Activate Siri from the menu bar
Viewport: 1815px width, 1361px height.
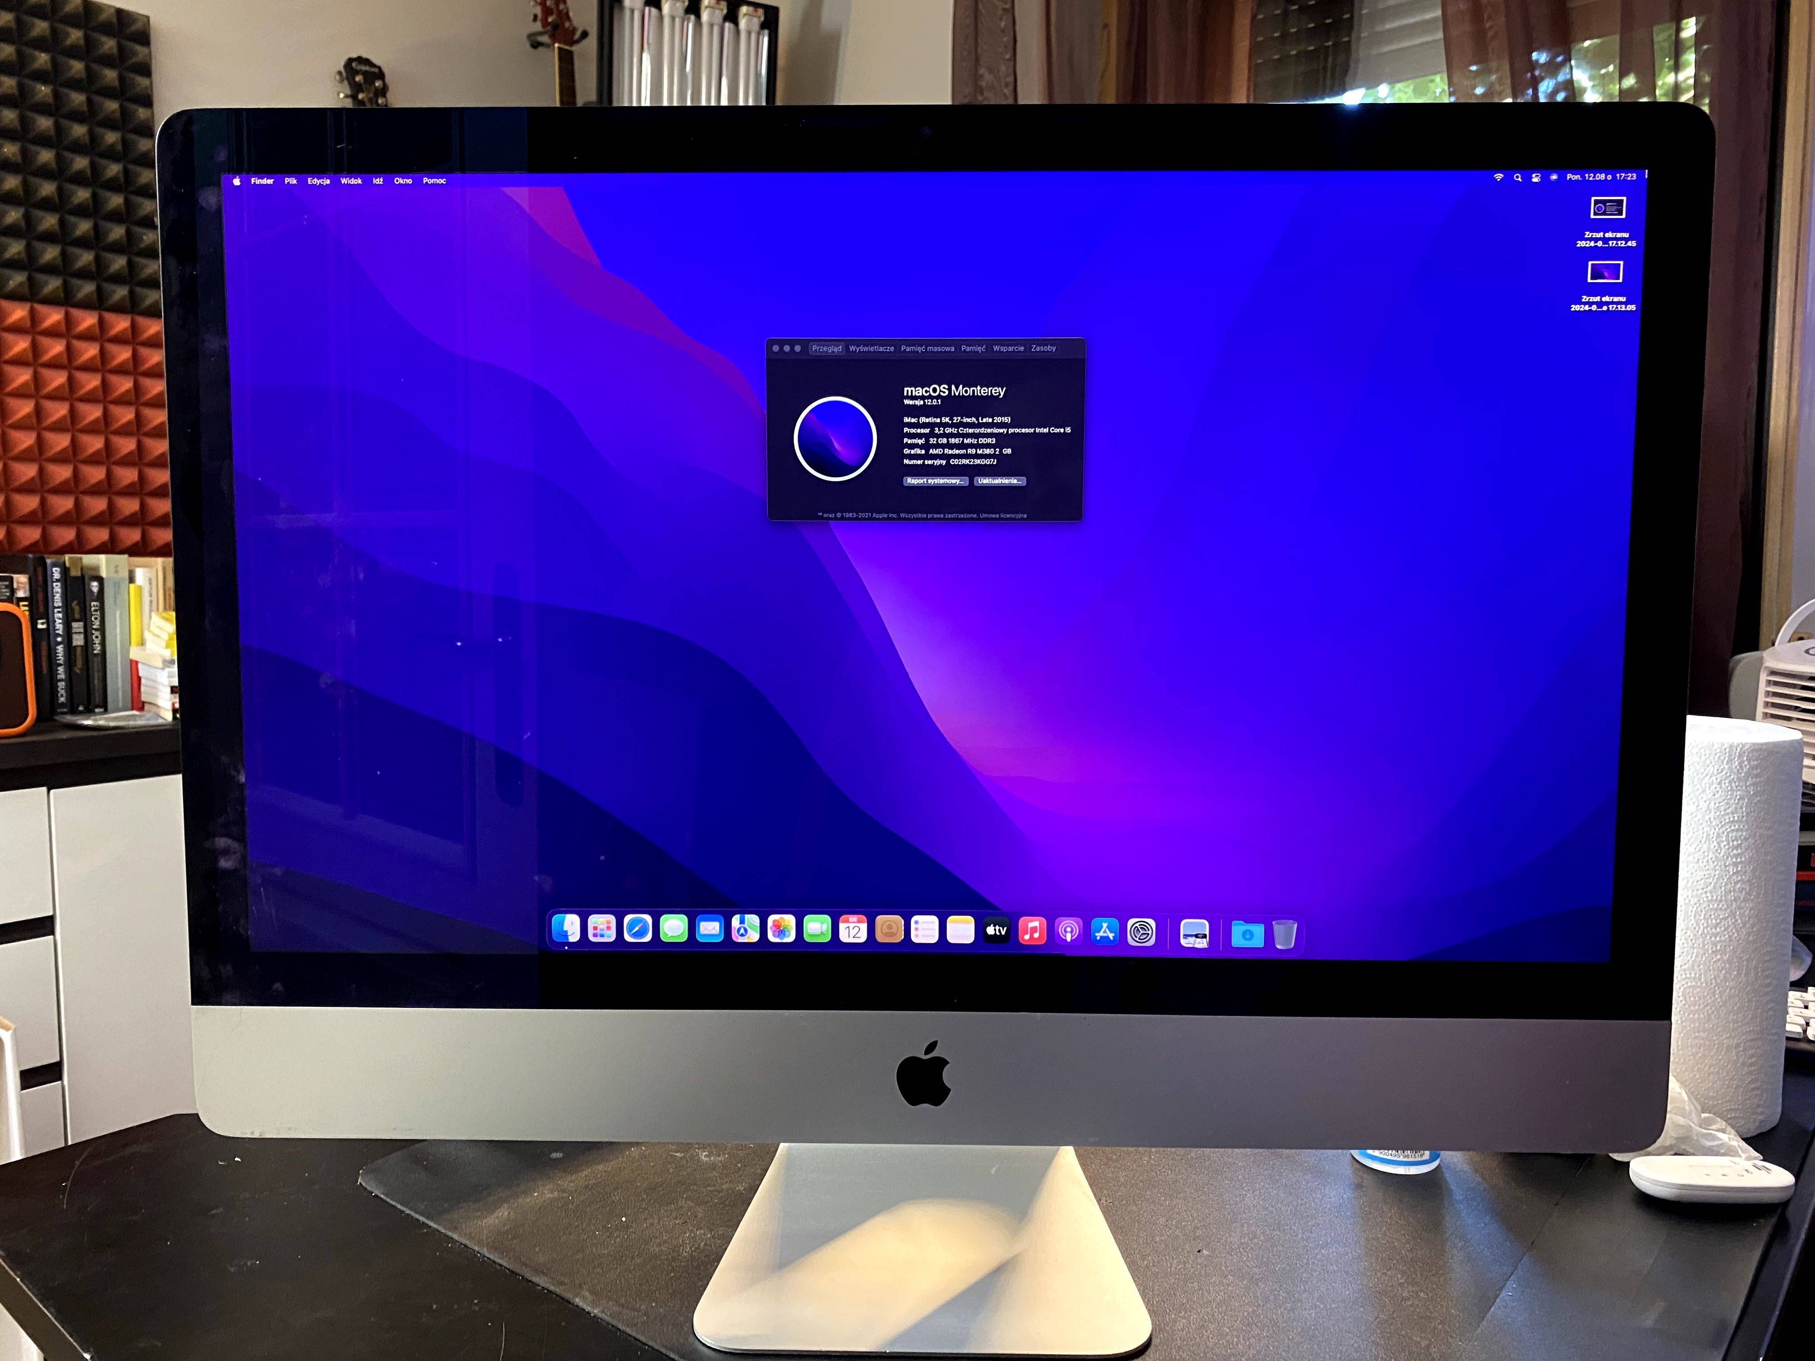(1554, 177)
